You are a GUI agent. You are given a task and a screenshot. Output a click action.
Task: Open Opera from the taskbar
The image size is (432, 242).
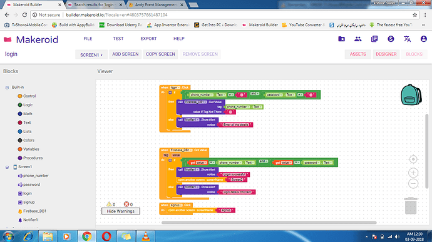[x=106, y=236]
